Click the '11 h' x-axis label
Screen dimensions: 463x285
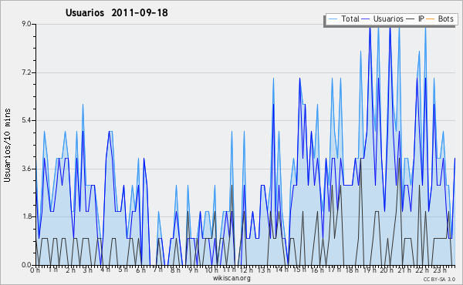(229, 270)
